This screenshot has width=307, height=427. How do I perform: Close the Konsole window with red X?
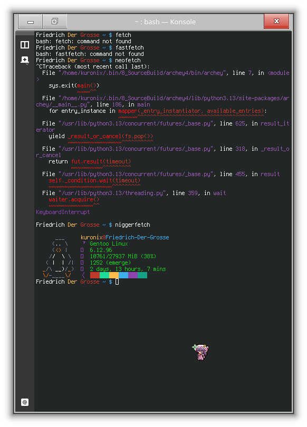click(276, 21)
